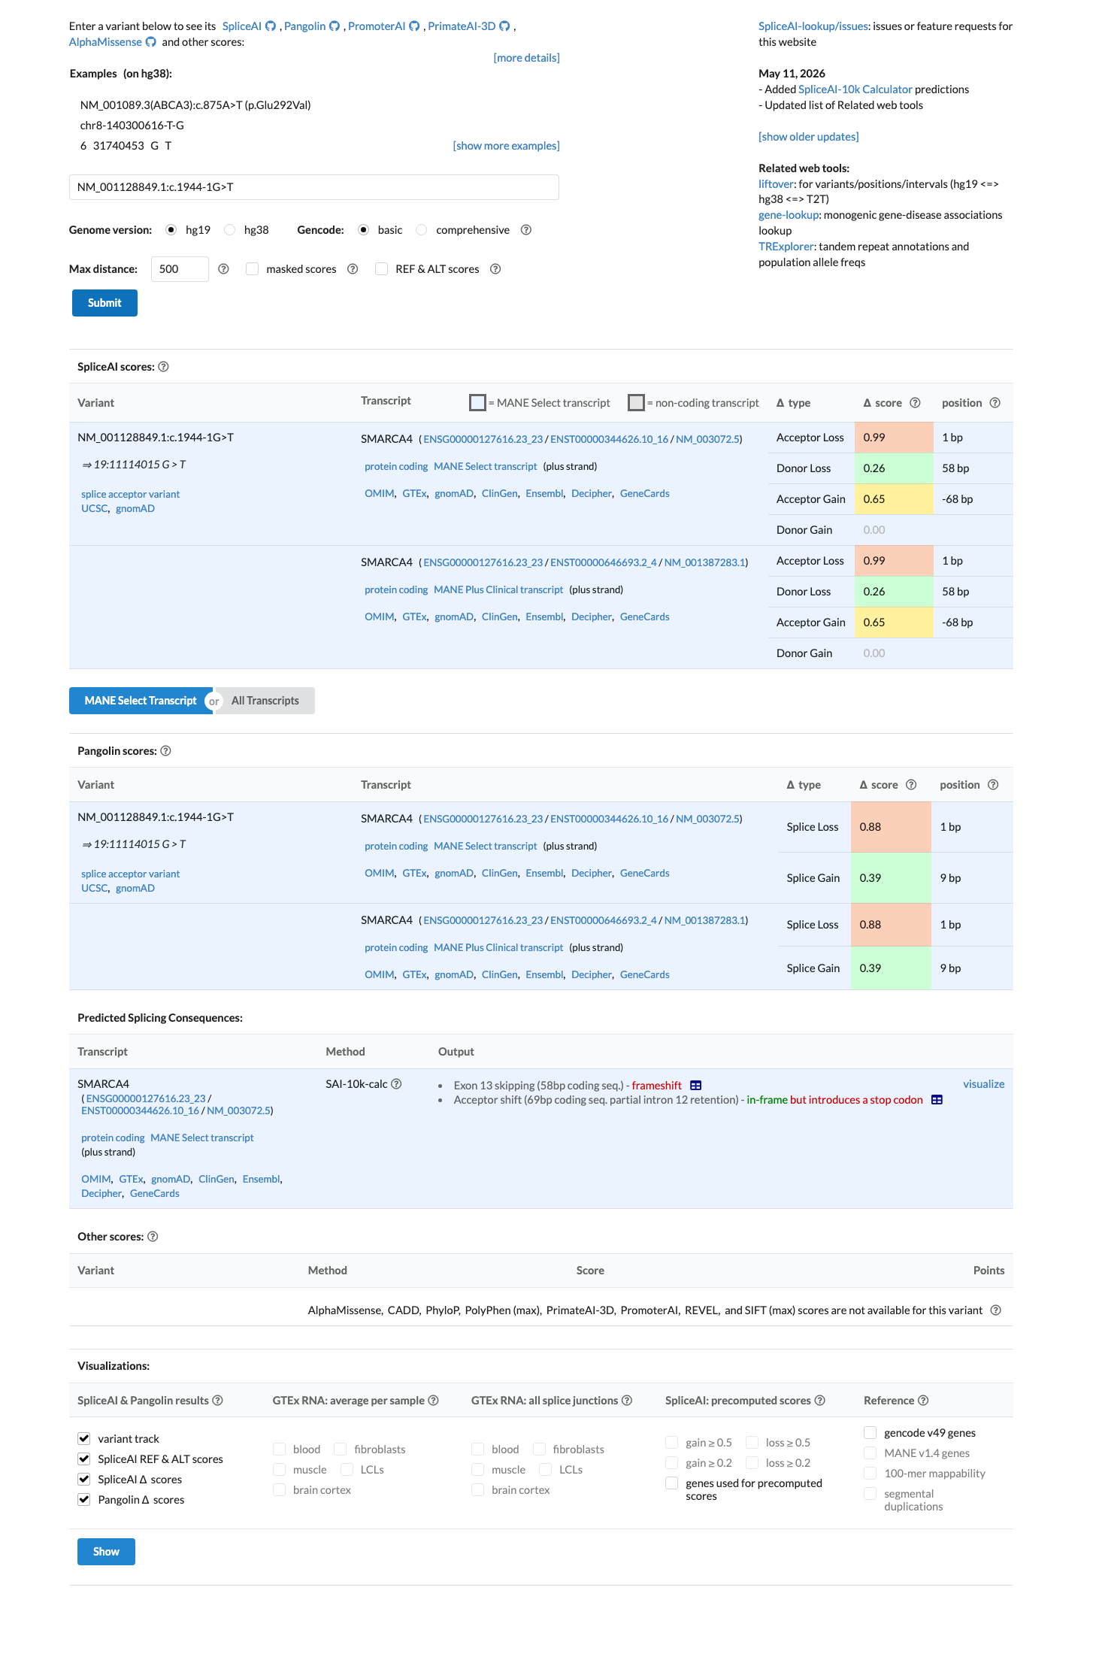
Task: Open help icon for GTEx RNA average per sample
Action: coord(434,1401)
